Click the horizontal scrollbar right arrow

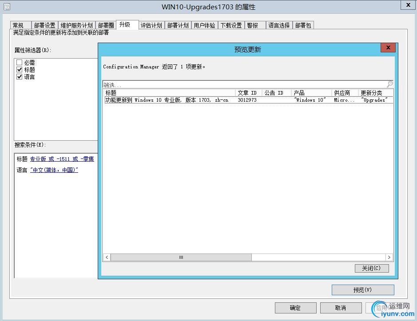click(389, 257)
